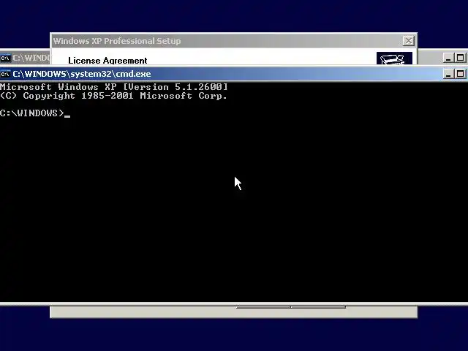The width and height of the screenshot is (468, 351).
Task: Activate the background C:\WINDO title bar
Action: 25,58
